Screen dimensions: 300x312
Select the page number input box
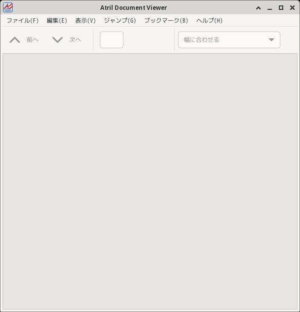click(112, 40)
